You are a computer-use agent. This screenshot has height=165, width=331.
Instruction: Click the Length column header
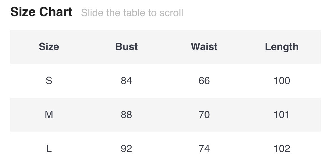click(281, 47)
